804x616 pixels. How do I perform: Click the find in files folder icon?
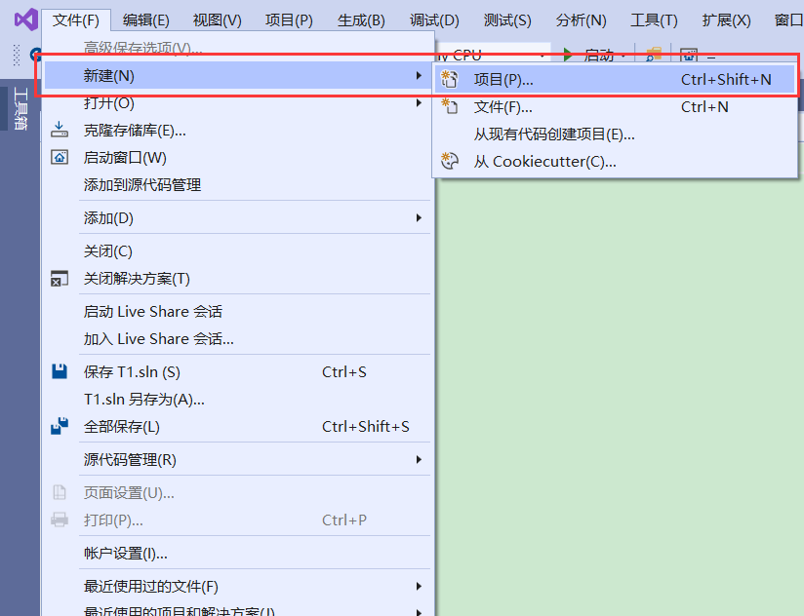pos(654,55)
